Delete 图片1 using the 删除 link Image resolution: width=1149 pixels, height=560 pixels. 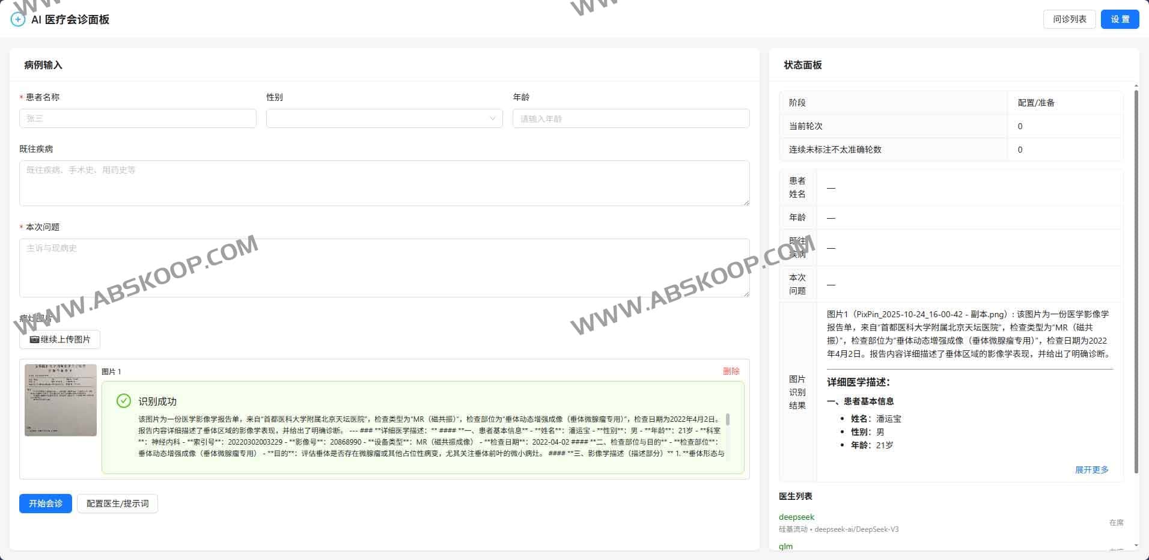point(731,371)
